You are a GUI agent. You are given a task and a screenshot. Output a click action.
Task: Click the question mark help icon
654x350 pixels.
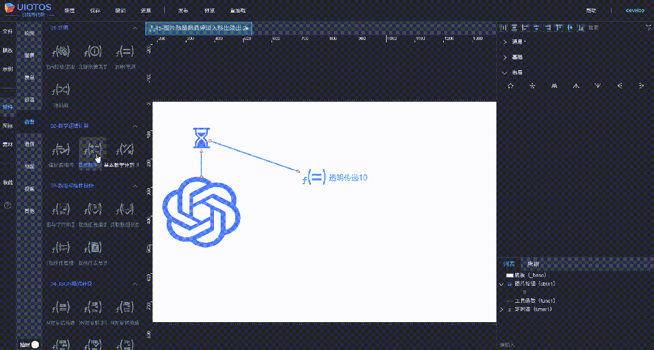tap(7, 205)
